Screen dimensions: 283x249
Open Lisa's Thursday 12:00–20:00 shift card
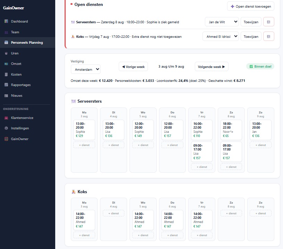pyautogui.click(x=172, y=130)
